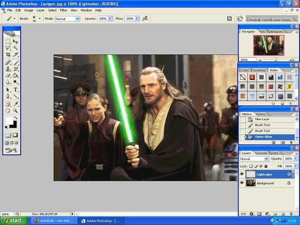The width and height of the screenshot is (300, 225).
Task: Open the Brush preset picker arrow
Action: coord(40,18)
